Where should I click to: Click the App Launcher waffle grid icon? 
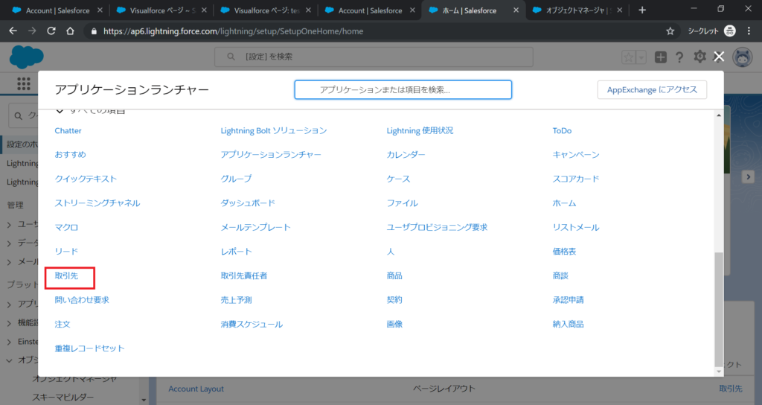point(24,84)
